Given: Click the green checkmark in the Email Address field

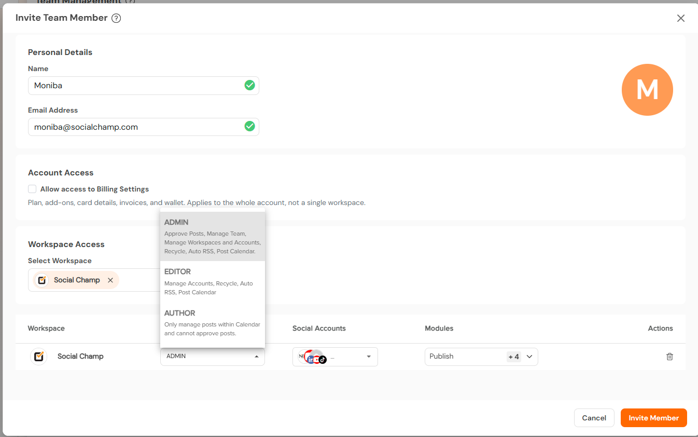Looking at the screenshot, I should (x=249, y=126).
